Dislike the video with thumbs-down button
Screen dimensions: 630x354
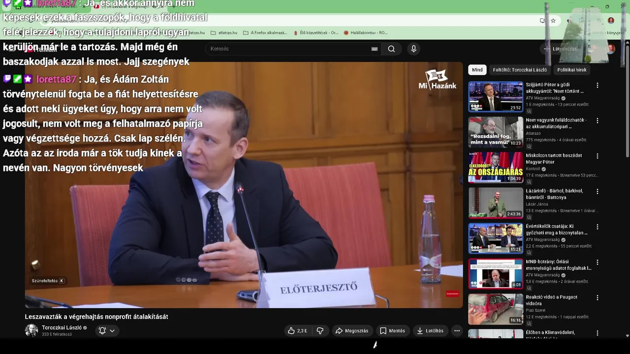coord(320,331)
